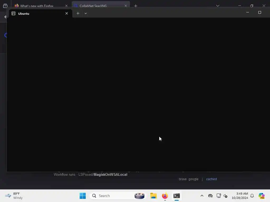
Task: Launch Copilot preview from taskbar
Action: tap(261, 196)
